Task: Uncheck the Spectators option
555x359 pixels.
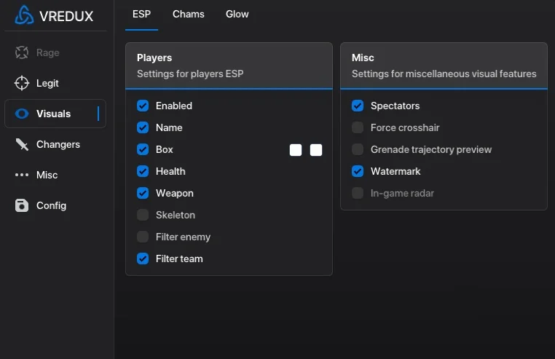Action: (x=358, y=106)
